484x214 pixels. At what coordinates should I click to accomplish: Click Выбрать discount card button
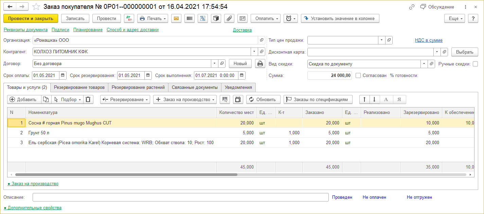pyautogui.click(x=465, y=52)
